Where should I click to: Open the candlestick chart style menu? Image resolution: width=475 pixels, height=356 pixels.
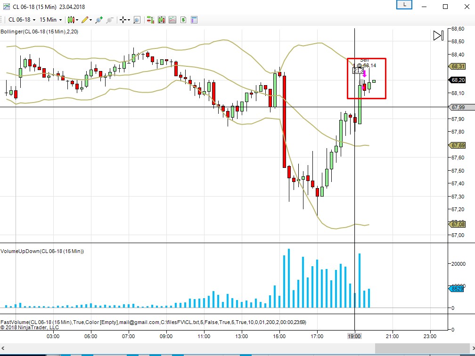click(x=73, y=20)
